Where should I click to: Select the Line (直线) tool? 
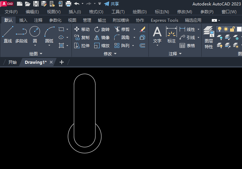pos(8,35)
